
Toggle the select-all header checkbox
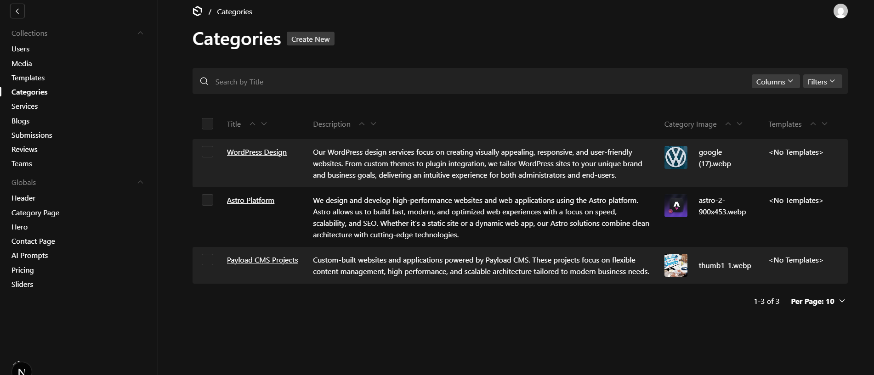207,124
